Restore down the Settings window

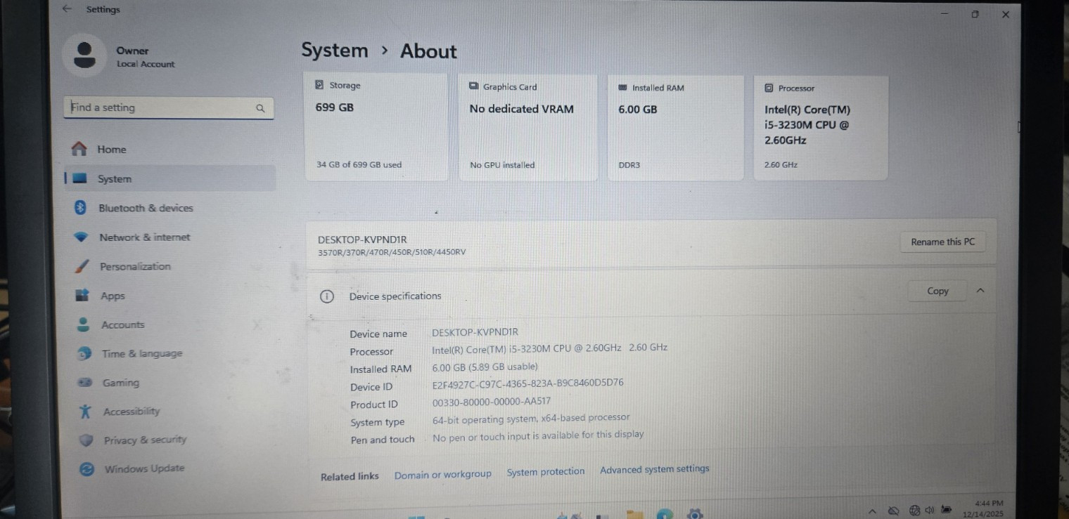pos(975,14)
